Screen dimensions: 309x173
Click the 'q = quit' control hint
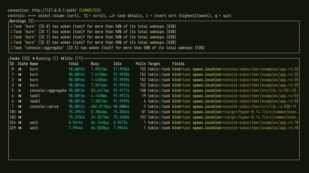pos(223,16)
